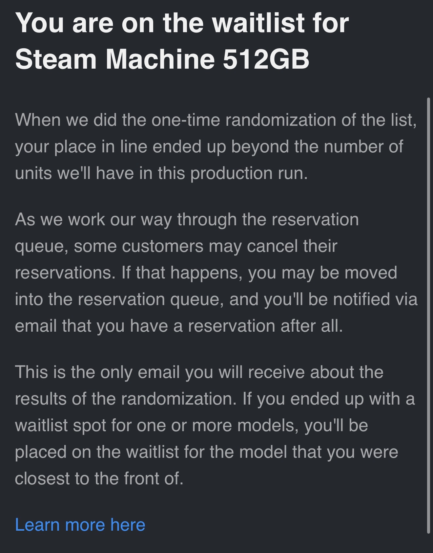Viewport: 433px width, 553px height.
Task: Click the line 'email that you have a reservation after all.'
Action: [x=179, y=326]
